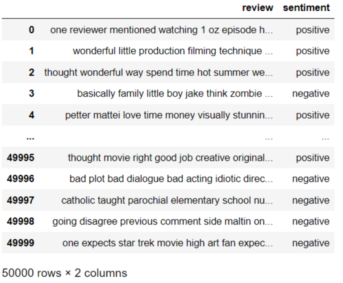Click row index 49995
Viewport: 343px width, 283px height.
coord(21,158)
